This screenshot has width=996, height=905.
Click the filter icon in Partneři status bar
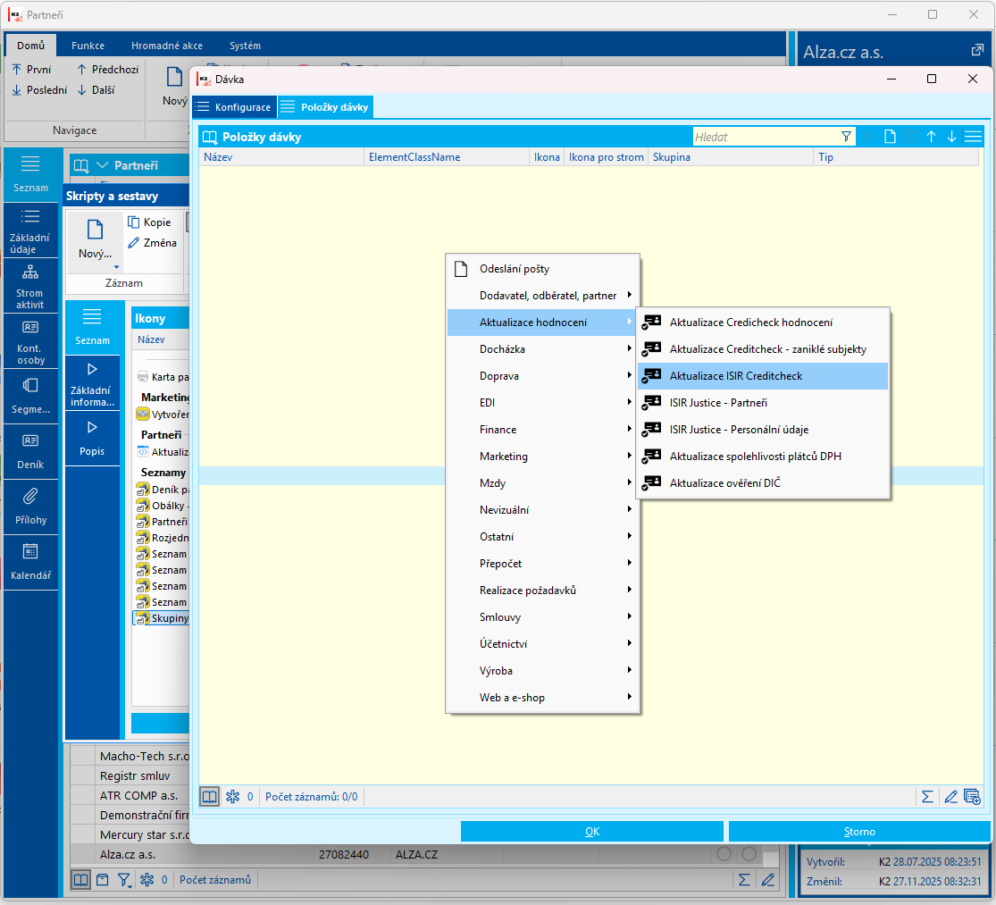pyautogui.click(x=124, y=880)
